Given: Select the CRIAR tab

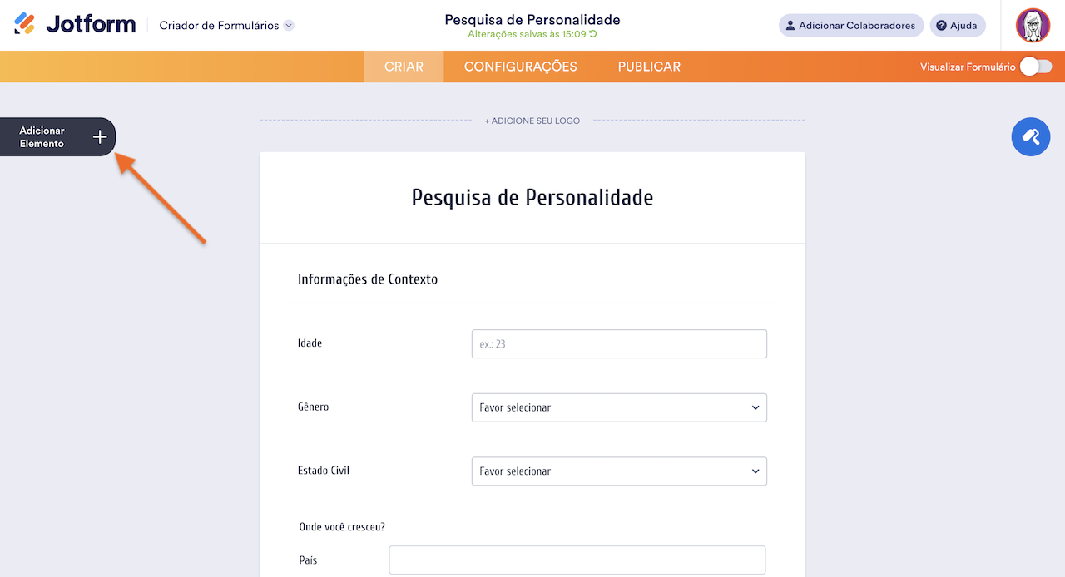Looking at the screenshot, I should pos(404,67).
